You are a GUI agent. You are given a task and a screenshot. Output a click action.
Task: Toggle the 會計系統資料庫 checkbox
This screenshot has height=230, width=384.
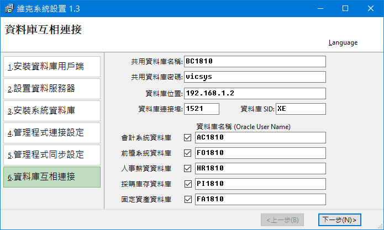[188, 137]
